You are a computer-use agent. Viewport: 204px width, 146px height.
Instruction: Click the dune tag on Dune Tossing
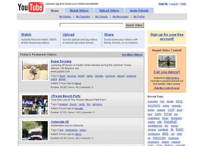pos(62,76)
